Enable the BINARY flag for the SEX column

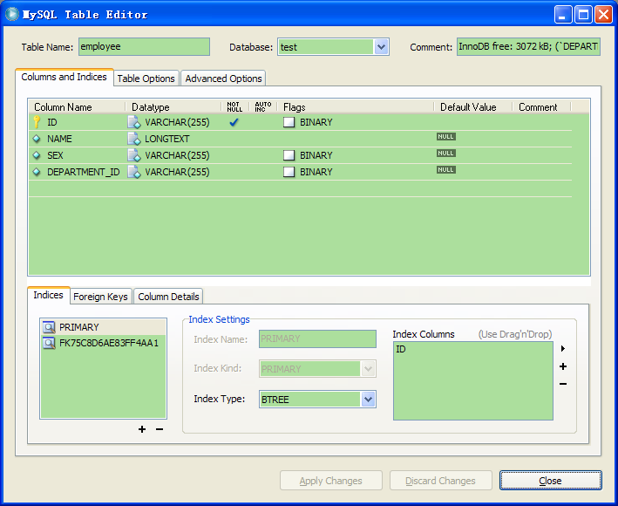pos(289,155)
